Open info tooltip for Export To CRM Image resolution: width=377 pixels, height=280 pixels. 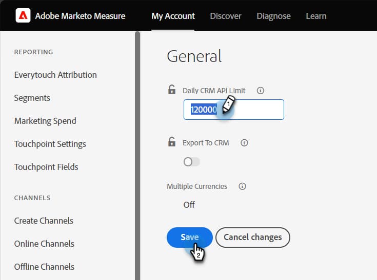(244, 143)
